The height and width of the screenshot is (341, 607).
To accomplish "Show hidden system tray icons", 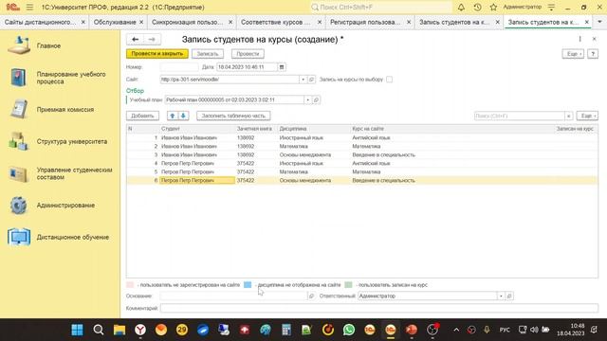I will (456, 330).
